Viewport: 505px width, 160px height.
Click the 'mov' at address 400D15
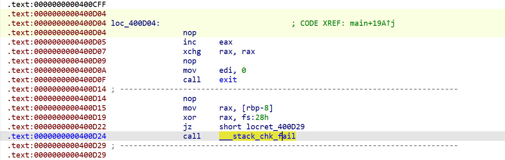[190, 108]
